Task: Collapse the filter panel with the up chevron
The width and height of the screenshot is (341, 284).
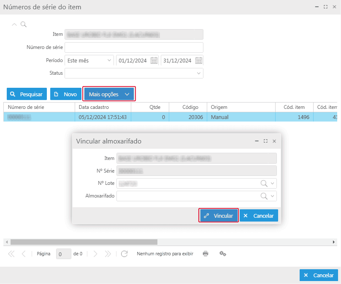Action: [15, 24]
